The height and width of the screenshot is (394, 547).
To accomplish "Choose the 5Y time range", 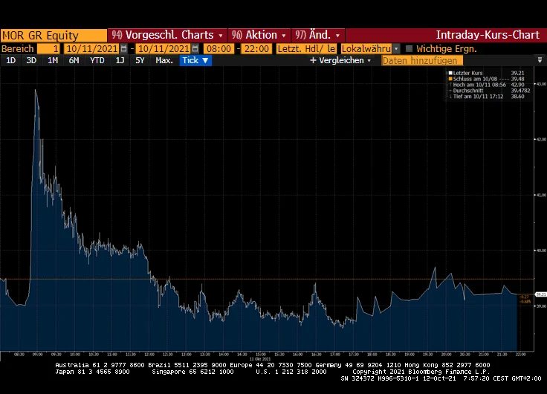I will [140, 60].
